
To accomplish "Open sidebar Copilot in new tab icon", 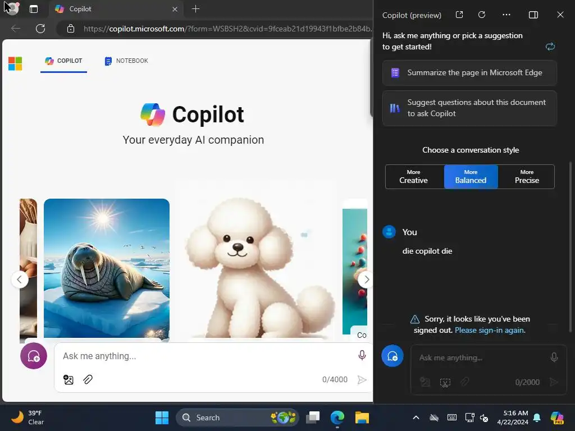I will tap(459, 15).
